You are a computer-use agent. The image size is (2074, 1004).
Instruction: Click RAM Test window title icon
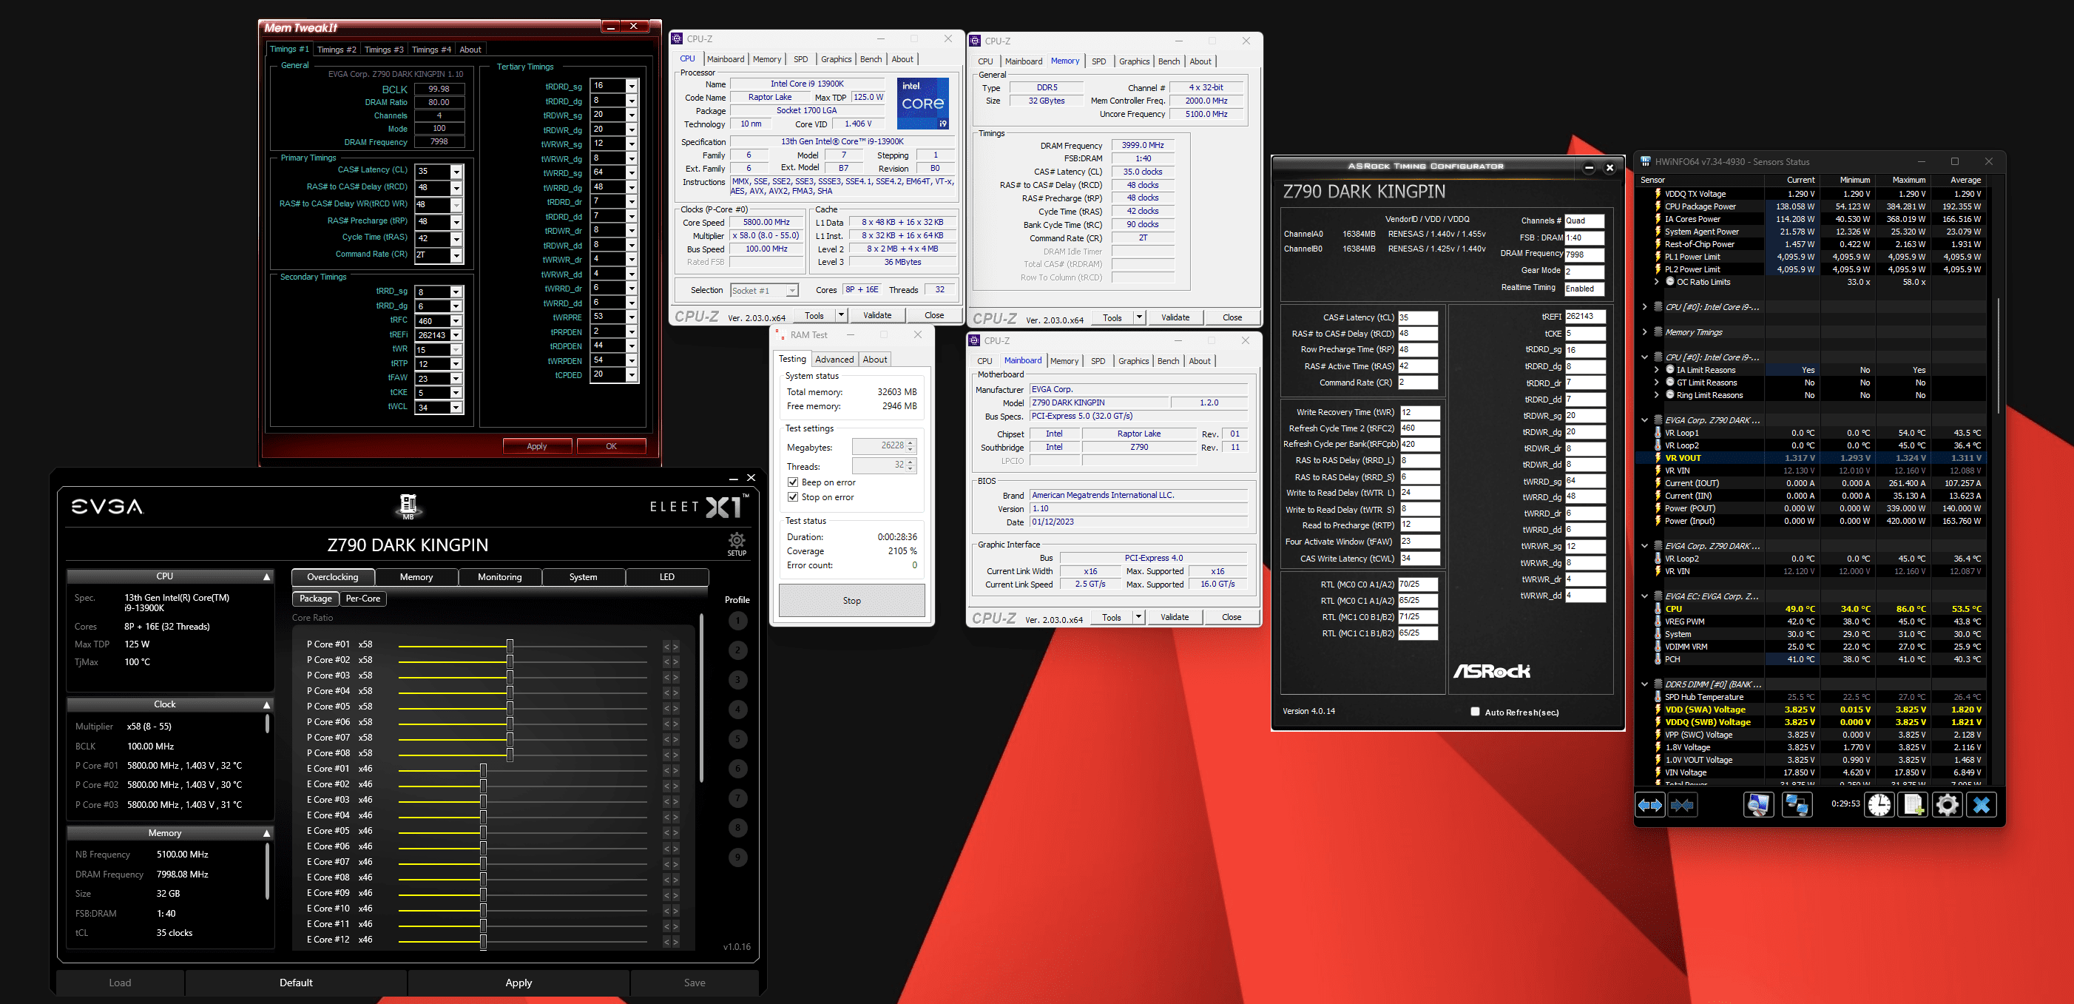point(780,334)
